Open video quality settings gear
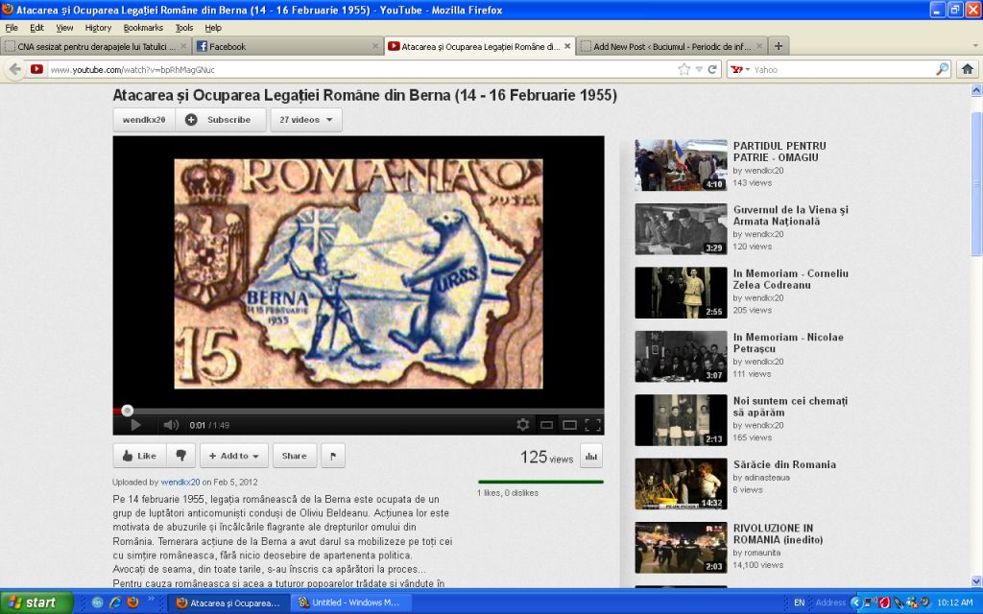Viewport: 983px width, 614px height. (523, 425)
